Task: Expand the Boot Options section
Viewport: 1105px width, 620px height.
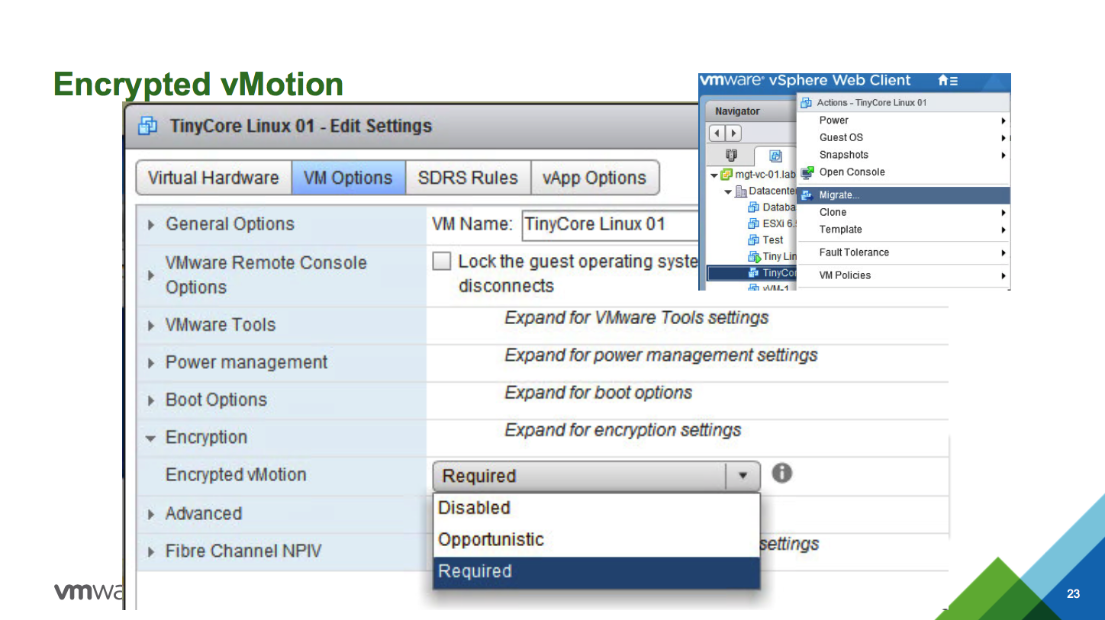Action: (x=150, y=400)
